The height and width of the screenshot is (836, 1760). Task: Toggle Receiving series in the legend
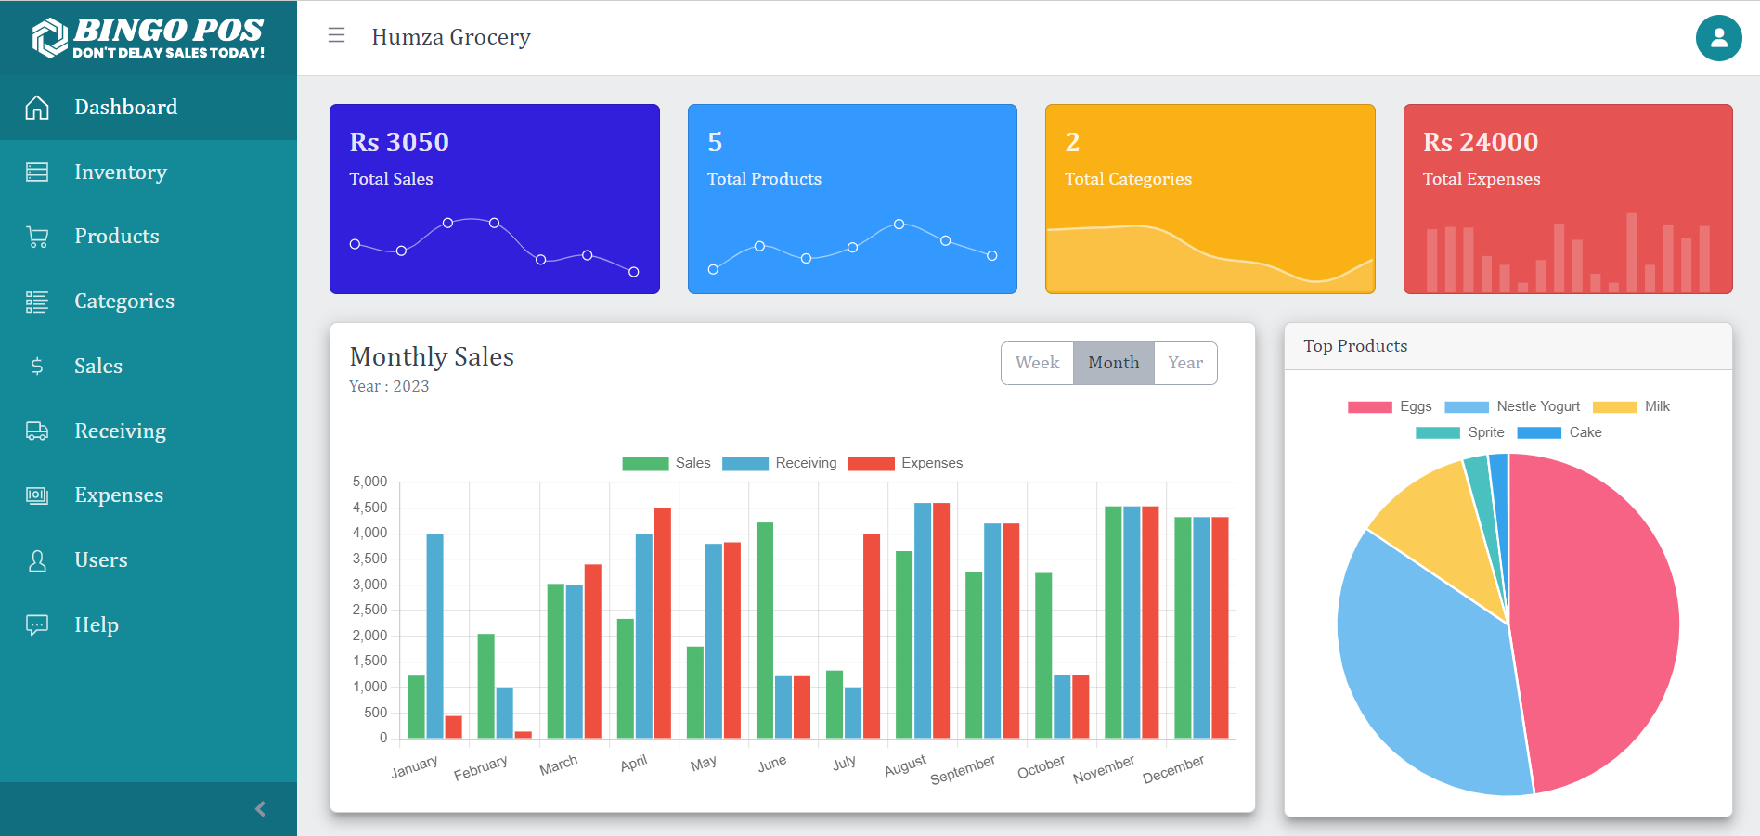[x=779, y=463]
